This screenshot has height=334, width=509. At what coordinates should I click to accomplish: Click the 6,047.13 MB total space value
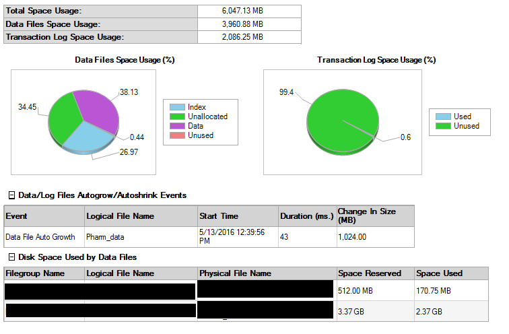tap(249, 11)
